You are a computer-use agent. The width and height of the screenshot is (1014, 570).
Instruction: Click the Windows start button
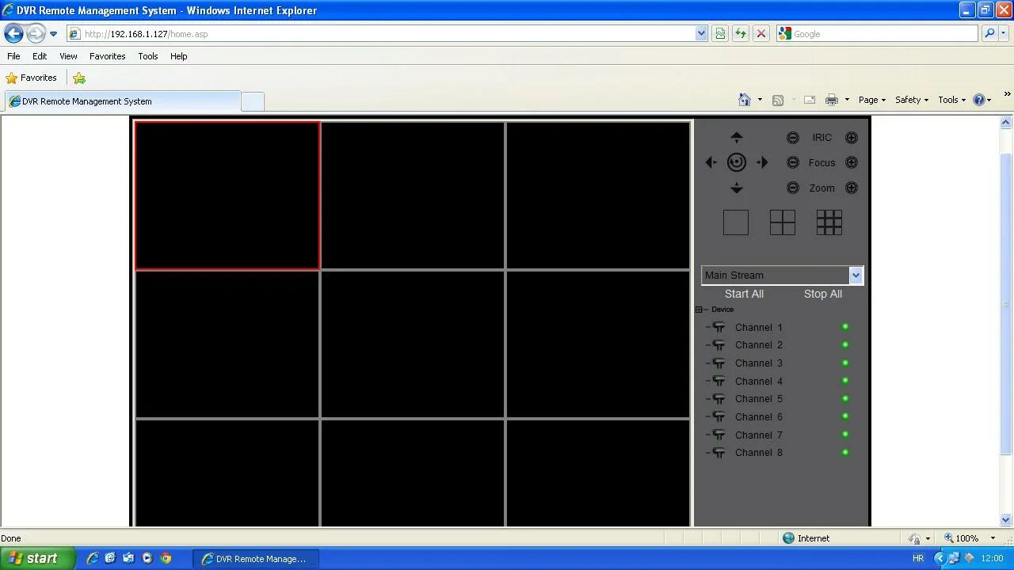coord(36,558)
